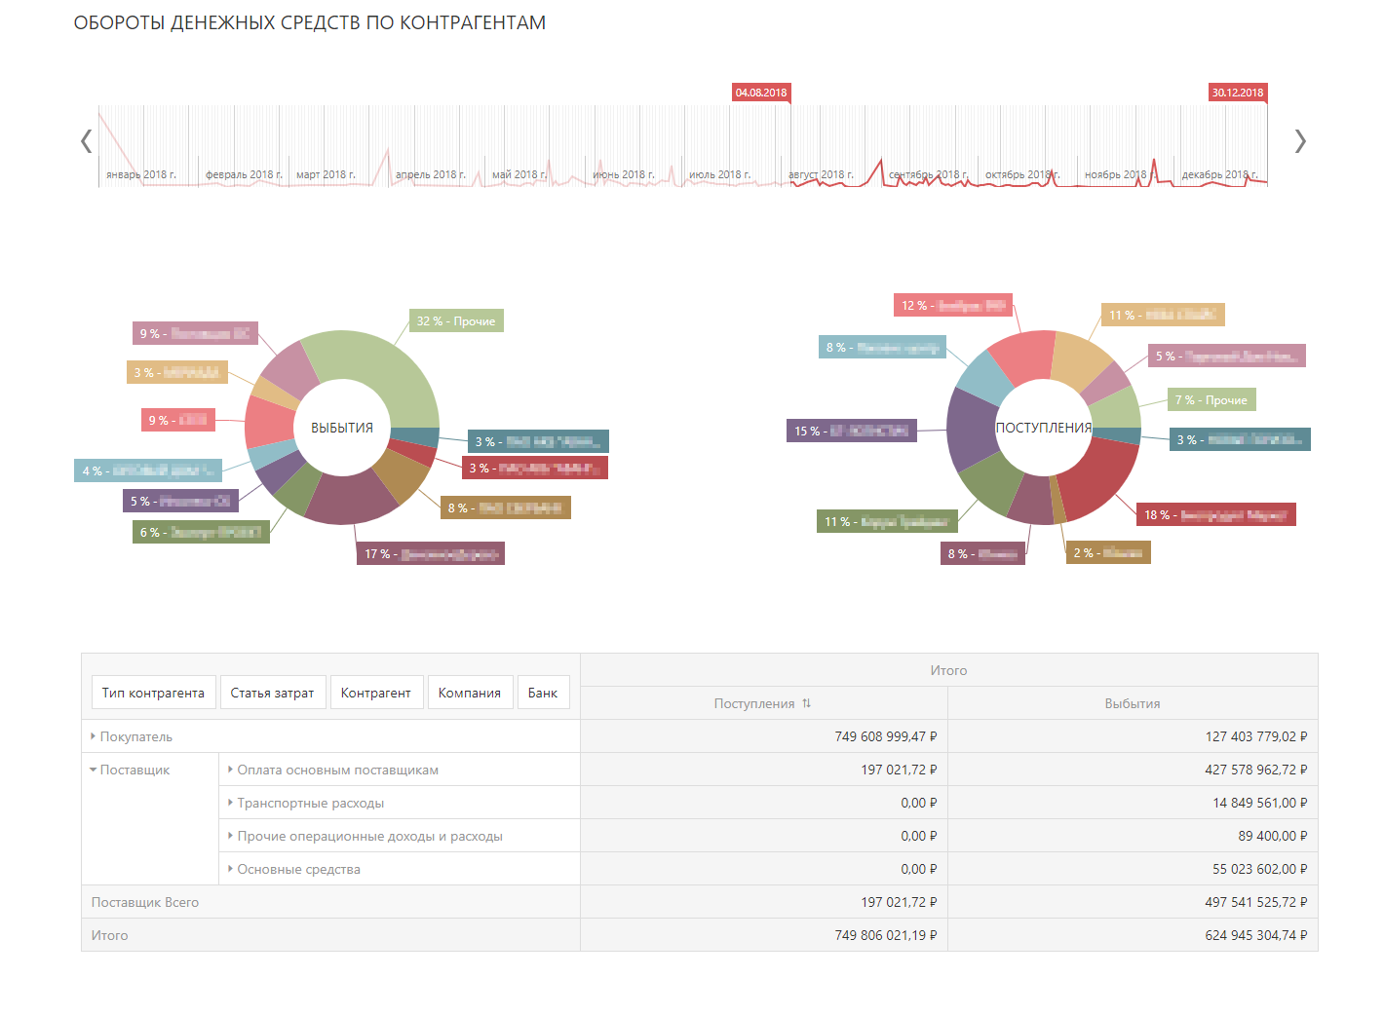Select the 04.08.2018 timeline start marker
The image size is (1384, 1015).
[760, 93]
